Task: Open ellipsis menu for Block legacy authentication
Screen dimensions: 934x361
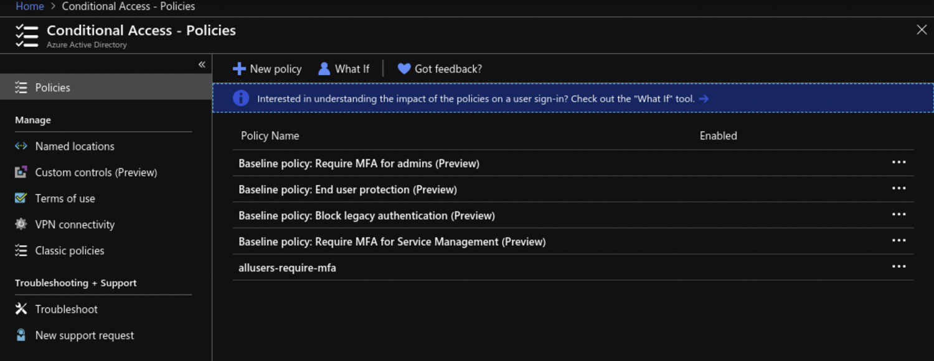Action: pos(899,214)
